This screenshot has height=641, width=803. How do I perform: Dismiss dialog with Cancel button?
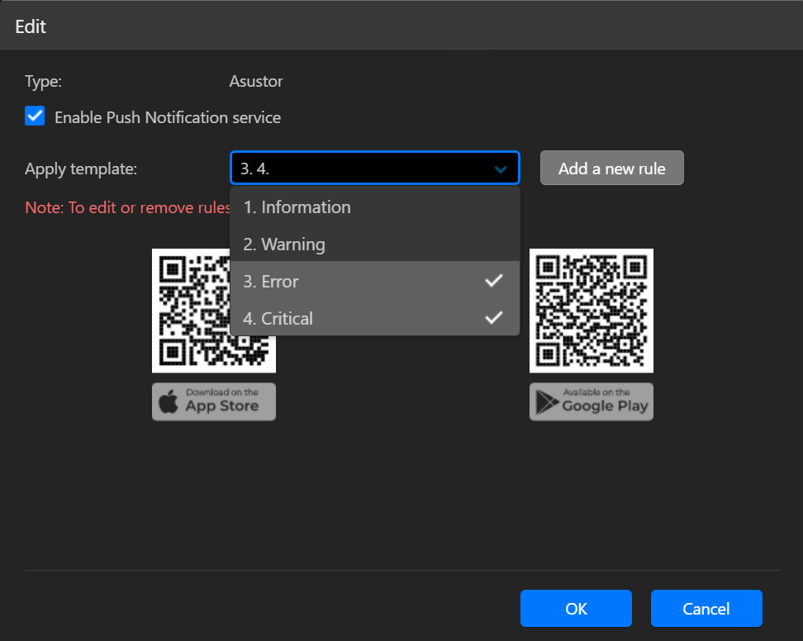point(706,608)
